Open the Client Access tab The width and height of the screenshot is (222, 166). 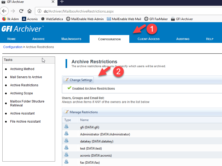click(x=149, y=39)
